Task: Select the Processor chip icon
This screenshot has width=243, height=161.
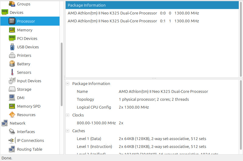Action: (12, 21)
